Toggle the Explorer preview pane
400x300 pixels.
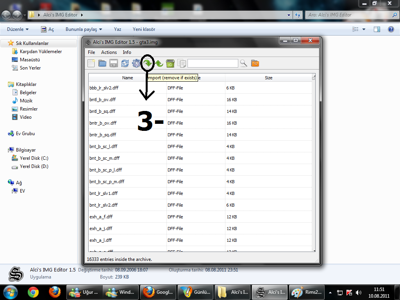coord(377,29)
